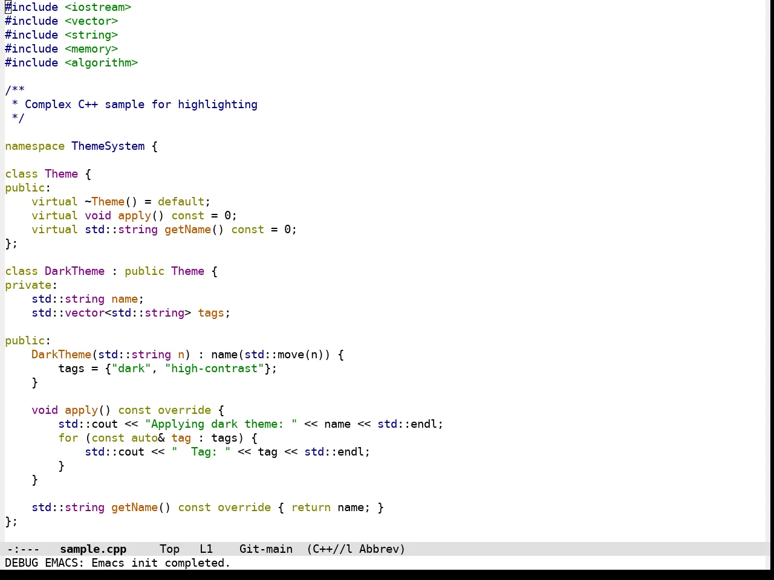The image size is (774, 580).
Task: Click the sample.cpp buffer name in mode line
Action: tap(93, 549)
